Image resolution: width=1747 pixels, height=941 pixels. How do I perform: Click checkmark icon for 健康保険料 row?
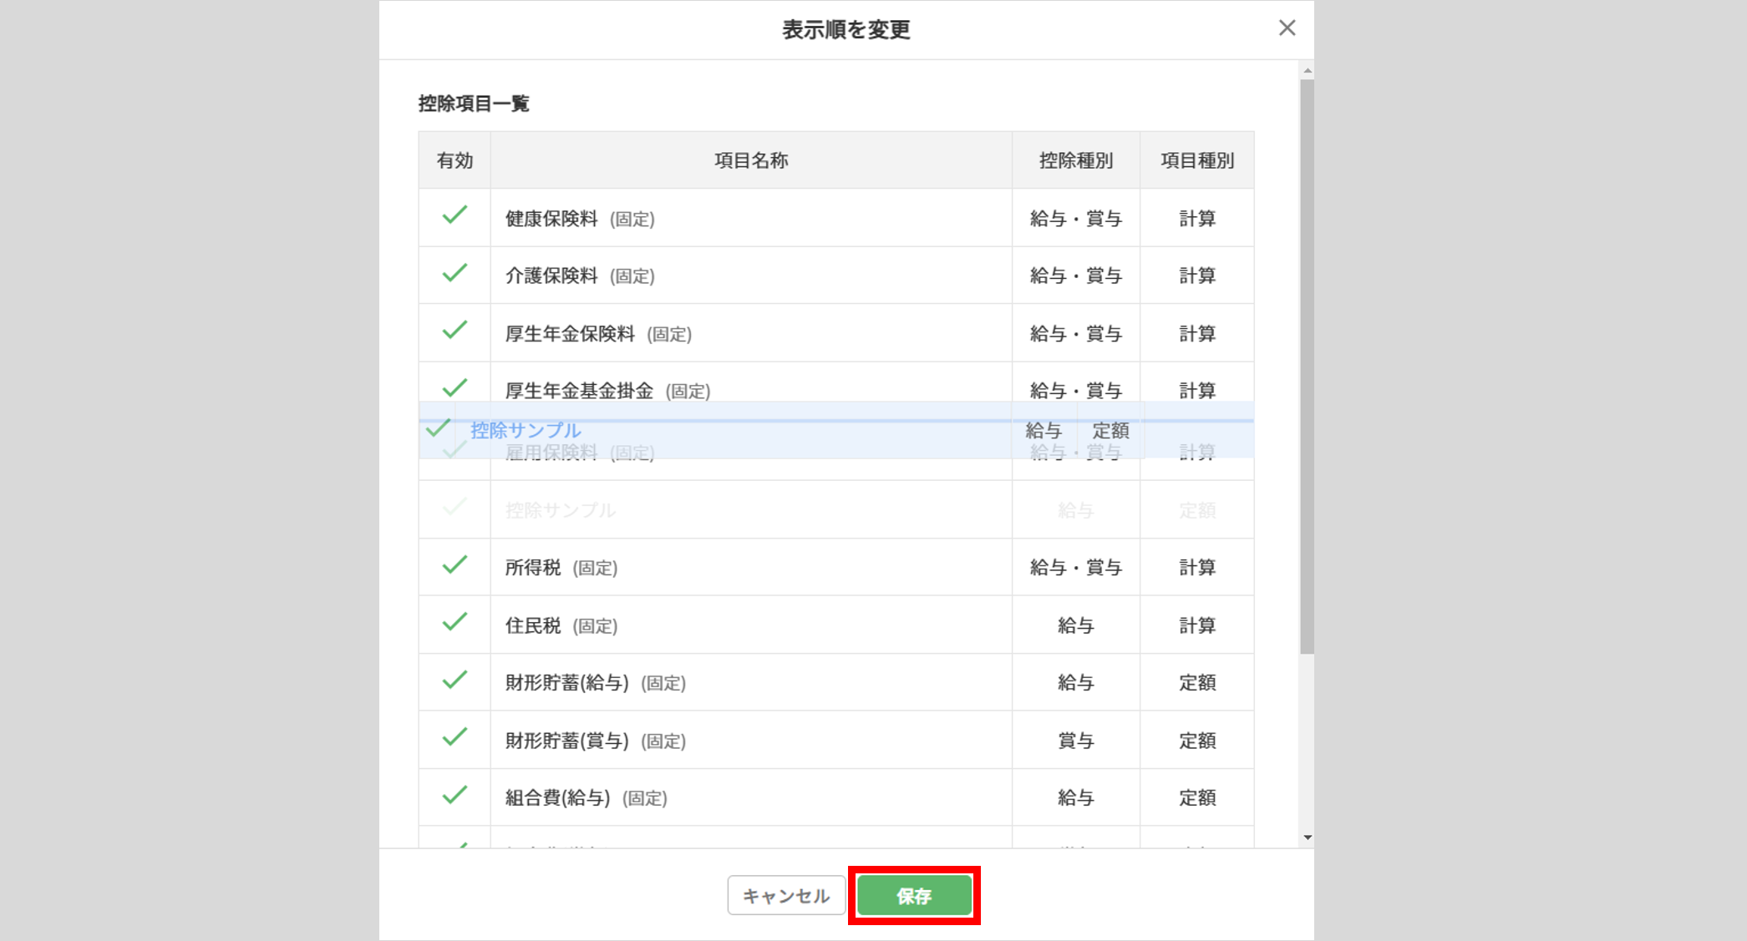pos(455,216)
